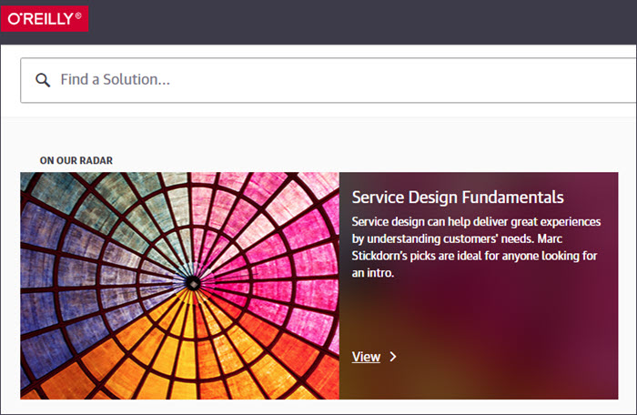Focus the Find a Solution search field
637x415 pixels.
[x=329, y=80]
